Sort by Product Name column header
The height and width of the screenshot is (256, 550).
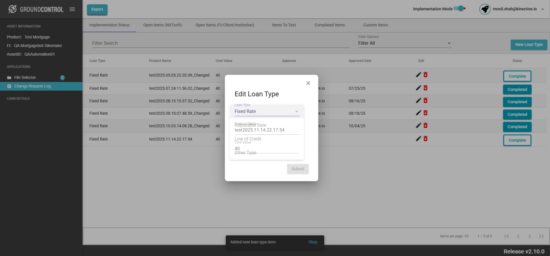click(160, 61)
